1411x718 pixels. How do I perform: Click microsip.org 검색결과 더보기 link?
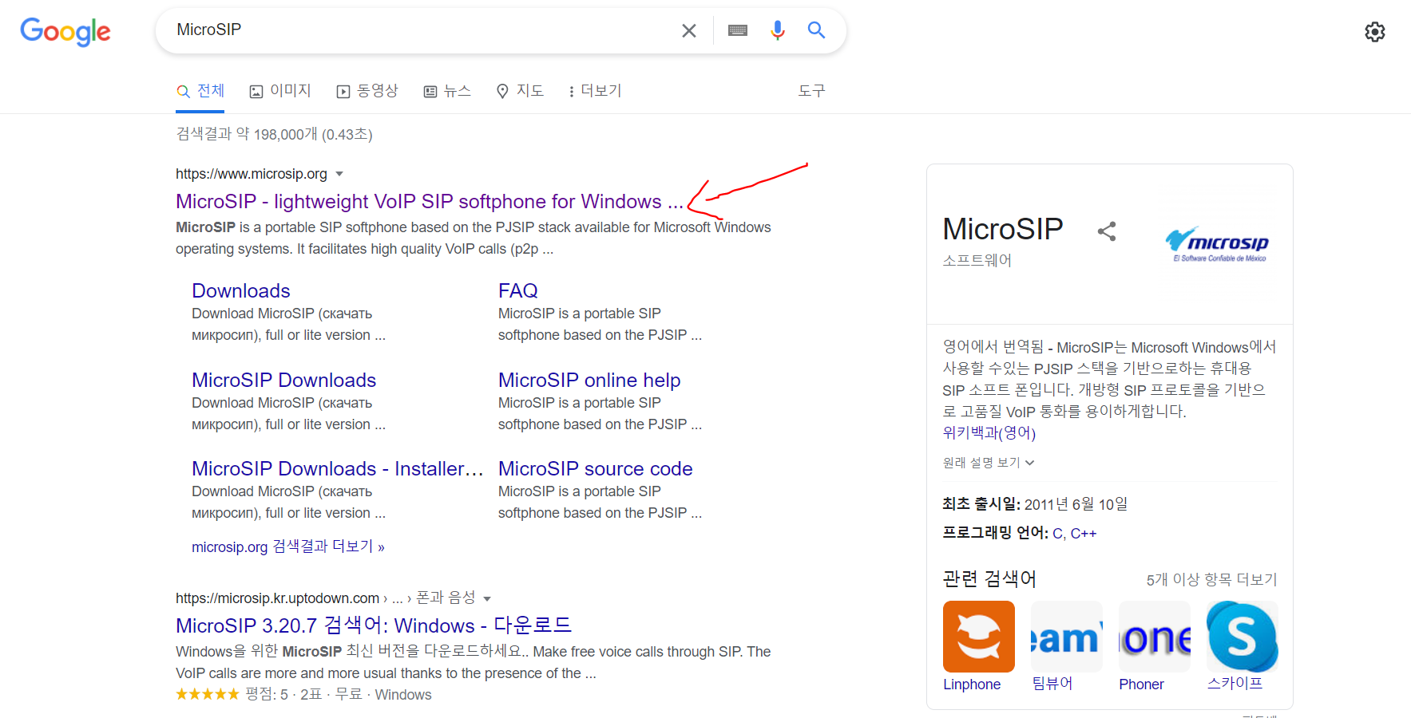click(x=288, y=546)
